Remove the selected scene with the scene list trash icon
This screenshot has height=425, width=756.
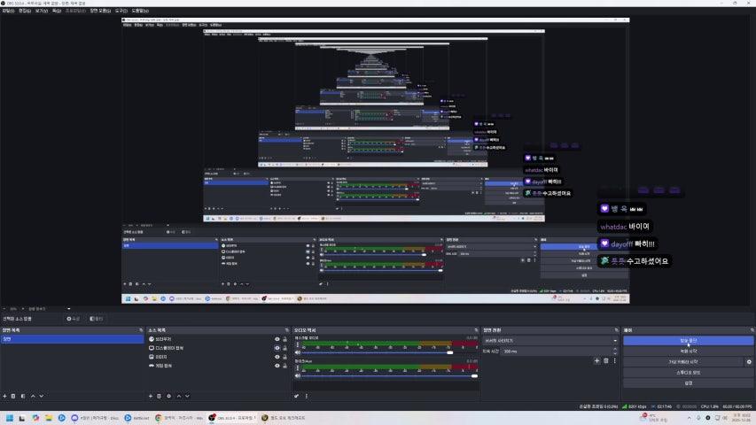pos(13,396)
